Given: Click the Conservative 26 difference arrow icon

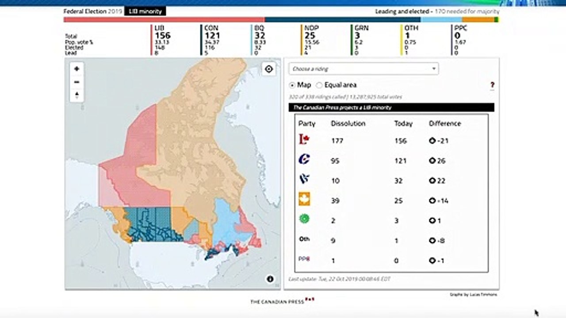Looking at the screenshot, I should (432, 161).
